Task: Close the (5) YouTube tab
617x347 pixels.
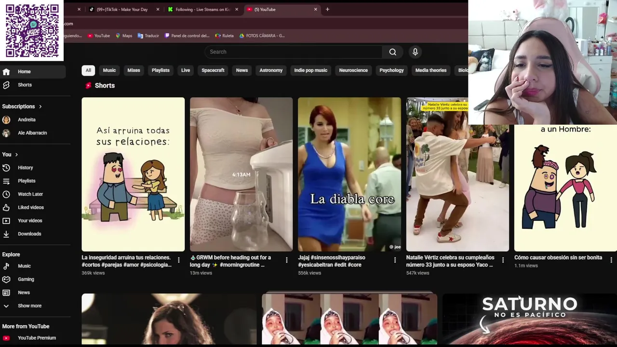Action: 316,9
